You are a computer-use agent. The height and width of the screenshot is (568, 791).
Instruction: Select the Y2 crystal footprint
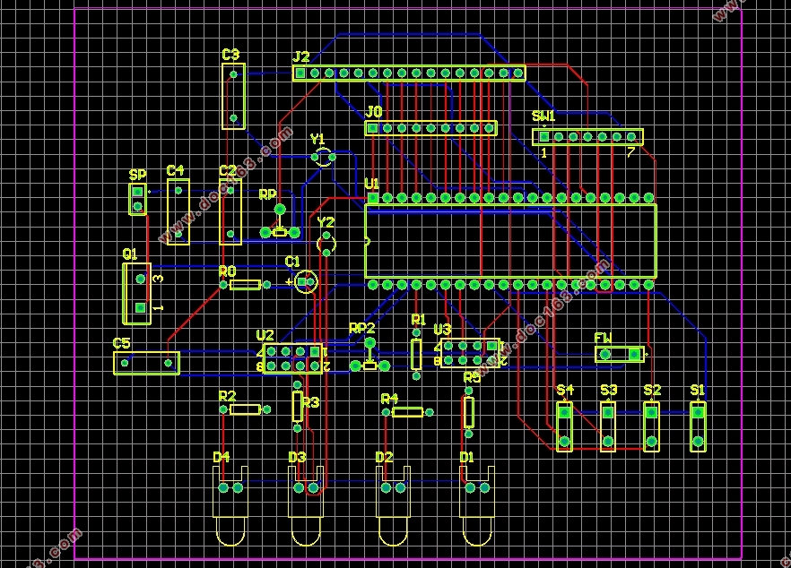(326, 244)
